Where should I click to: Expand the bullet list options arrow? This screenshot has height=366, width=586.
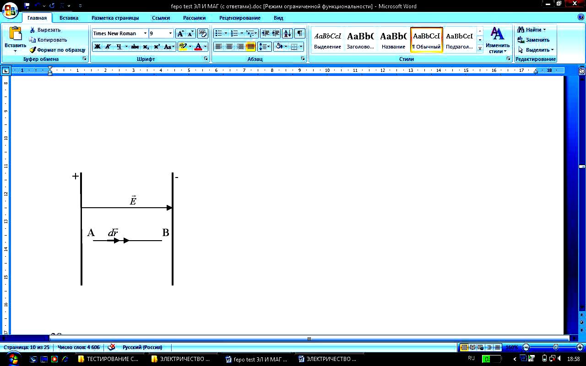[226, 33]
